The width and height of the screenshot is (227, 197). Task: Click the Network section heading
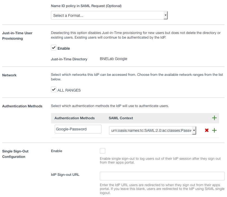click(9, 75)
